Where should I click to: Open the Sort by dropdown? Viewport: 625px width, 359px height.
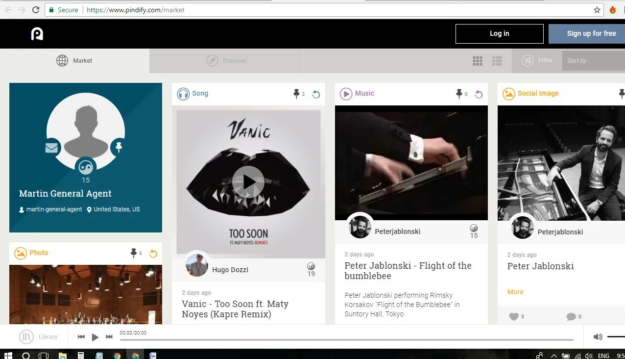pyautogui.click(x=594, y=61)
